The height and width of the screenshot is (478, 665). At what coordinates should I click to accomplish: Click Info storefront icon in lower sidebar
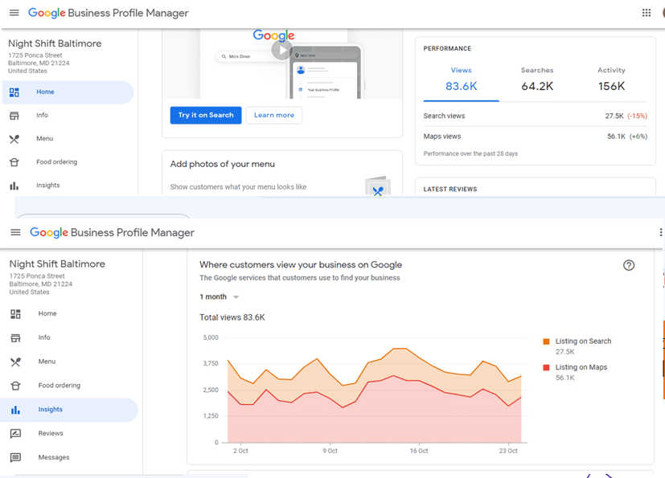[16, 337]
